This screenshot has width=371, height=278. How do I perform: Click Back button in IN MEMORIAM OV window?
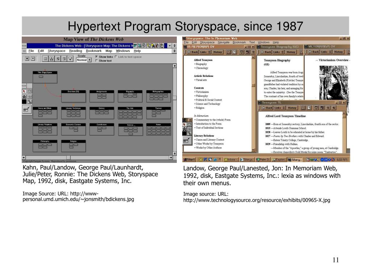coord(193,52)
